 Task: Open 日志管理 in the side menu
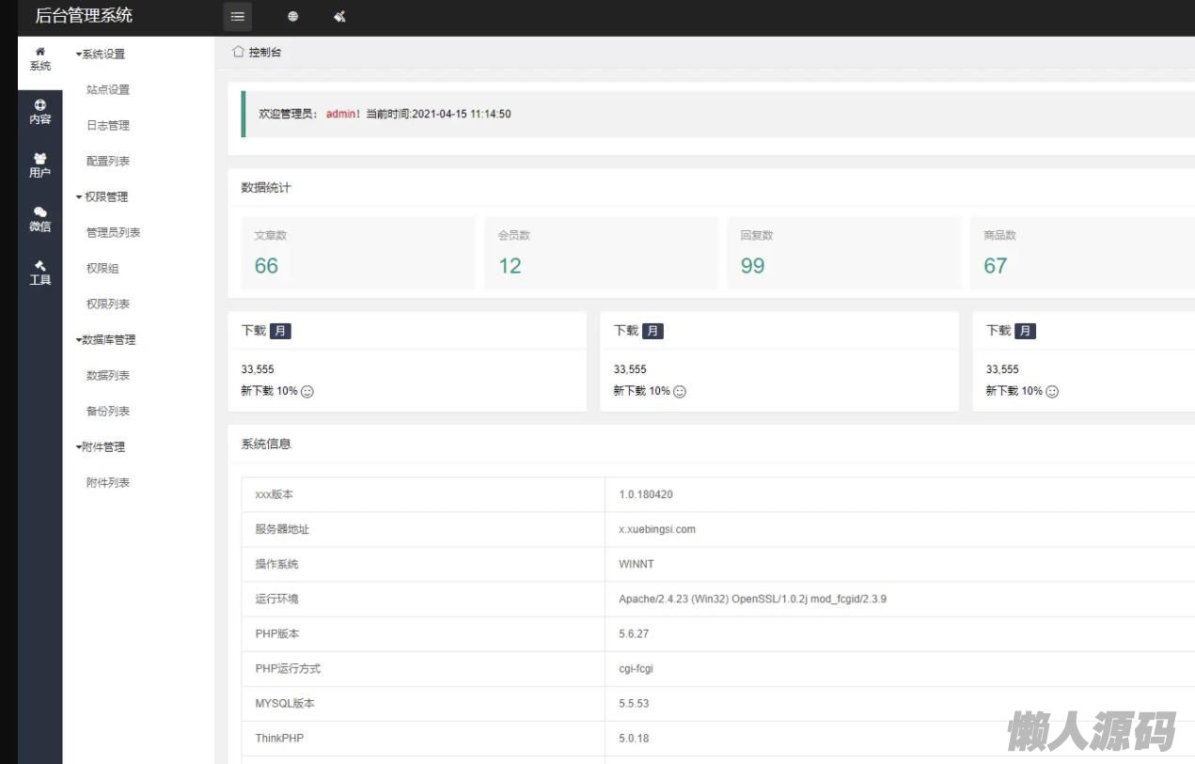(108, 126)
